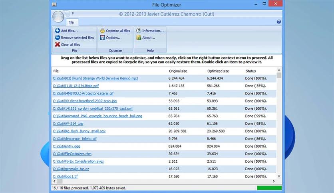This screenshot has width=334, height=193.
Task: Open the (118-121) Multiple.pdf file link
Action: [76, 86]
